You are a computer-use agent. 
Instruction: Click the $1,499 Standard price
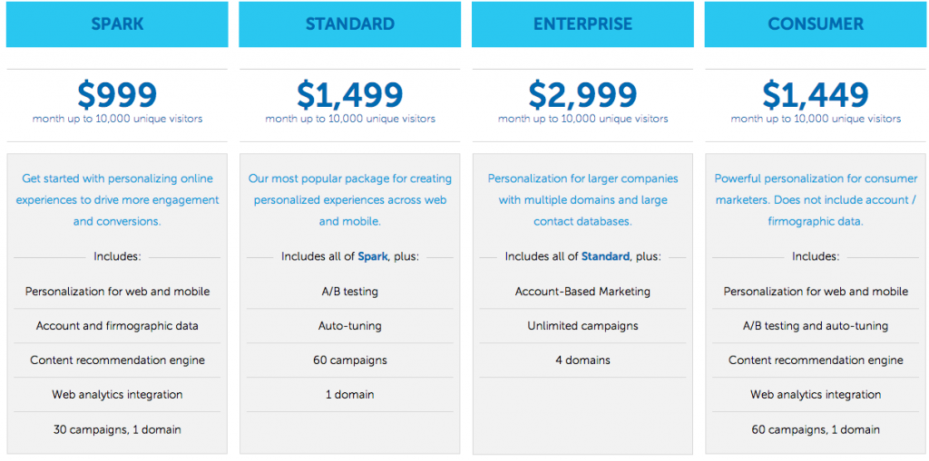click(350, 95)
